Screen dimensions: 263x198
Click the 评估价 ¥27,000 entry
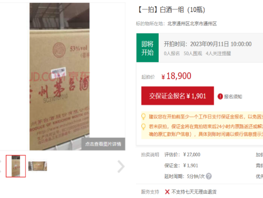pos(182,154)
